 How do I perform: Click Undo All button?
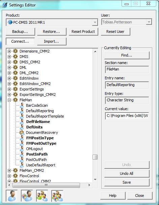click(x=127, y=173)
